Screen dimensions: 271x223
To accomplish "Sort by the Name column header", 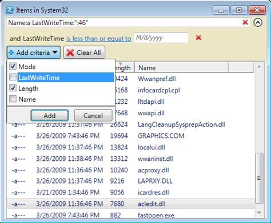I will [181, 68].
